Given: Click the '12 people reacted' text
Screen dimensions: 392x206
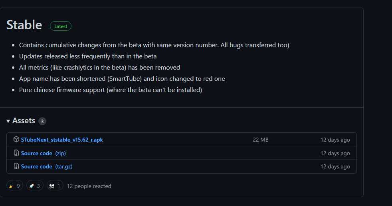Looking at the screenshot, I should coord(89,186).
